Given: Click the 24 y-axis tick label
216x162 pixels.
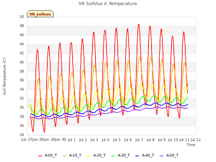Looking at the screenshot, I should point(22,135).
